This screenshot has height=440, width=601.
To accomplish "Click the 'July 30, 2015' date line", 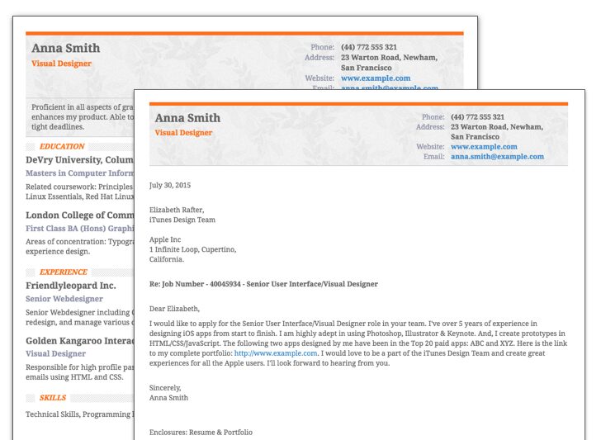I will [x=170, y=185].
